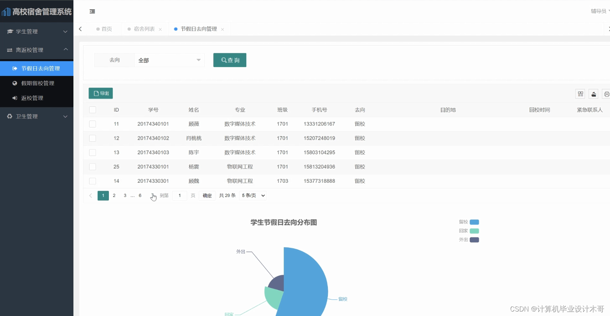Click the 紧急联系人 column header
Screen dimensions: 610x316
click(x=590, y=110)
